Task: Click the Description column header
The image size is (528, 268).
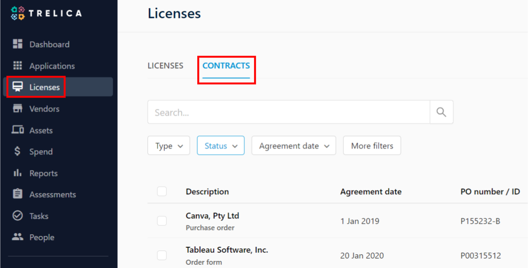Action: point(207,192)
